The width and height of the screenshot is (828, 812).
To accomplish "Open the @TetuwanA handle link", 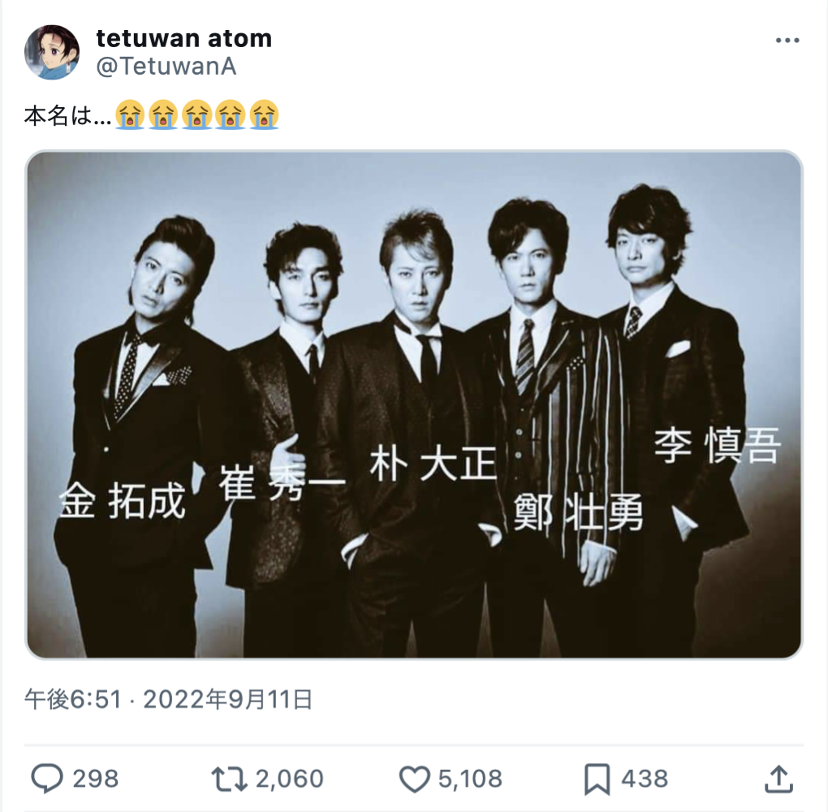I will pos(166,67).
